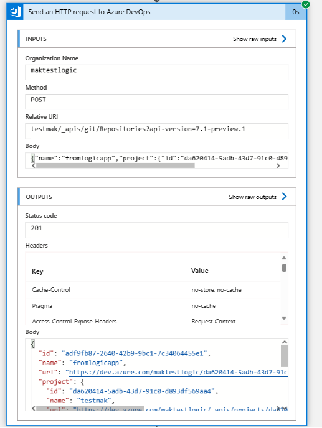Click Headers table scroll up arrow

[x=284, y=258]
